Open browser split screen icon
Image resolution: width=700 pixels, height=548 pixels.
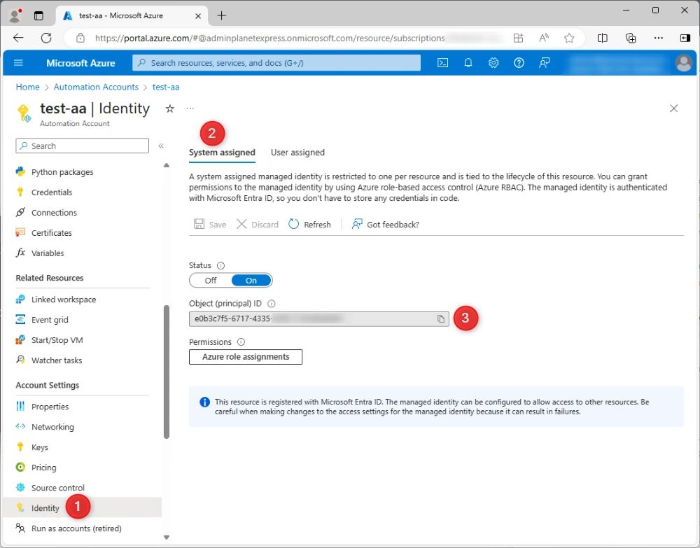point(602,38)
